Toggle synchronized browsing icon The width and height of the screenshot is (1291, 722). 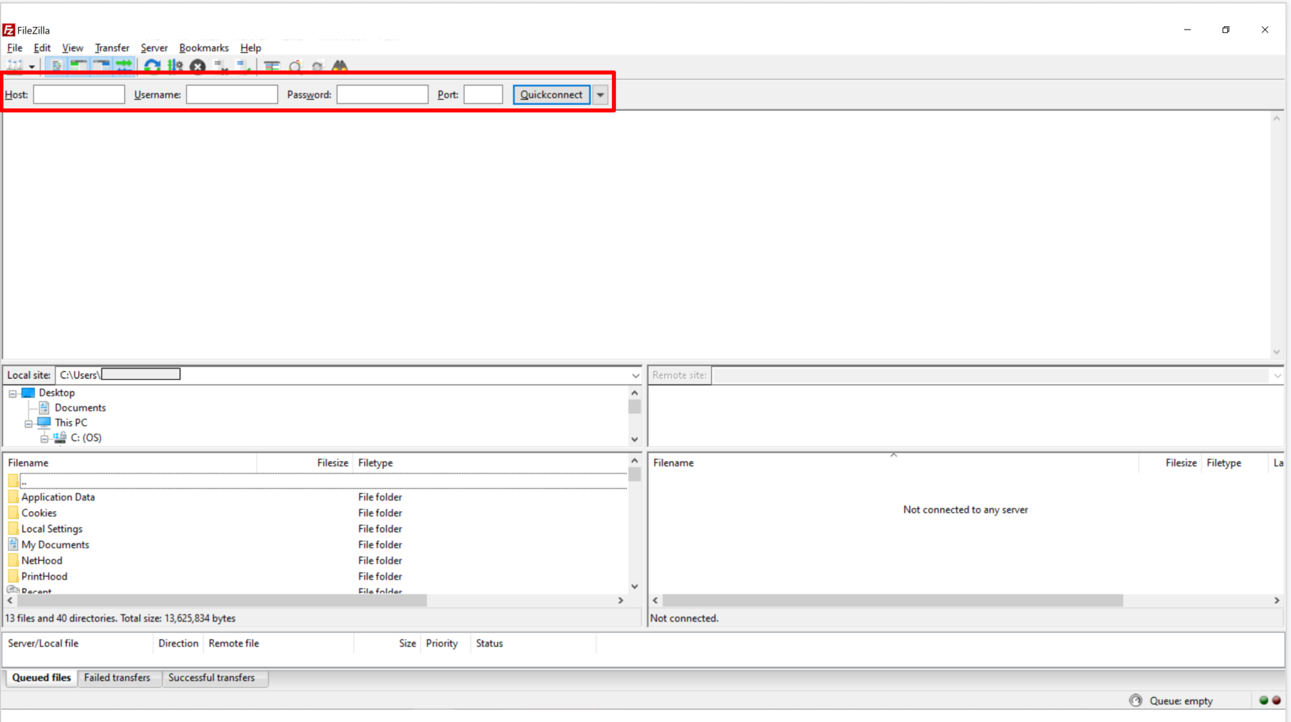[x=318, y=66]
